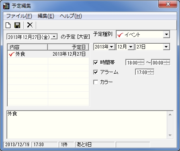Click the 予定編集 app icon in the title bar

[x=6, y=6]
